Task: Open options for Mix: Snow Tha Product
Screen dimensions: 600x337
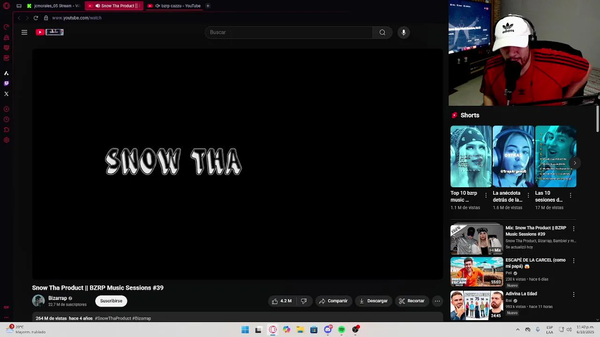Action: click(574, 228)
